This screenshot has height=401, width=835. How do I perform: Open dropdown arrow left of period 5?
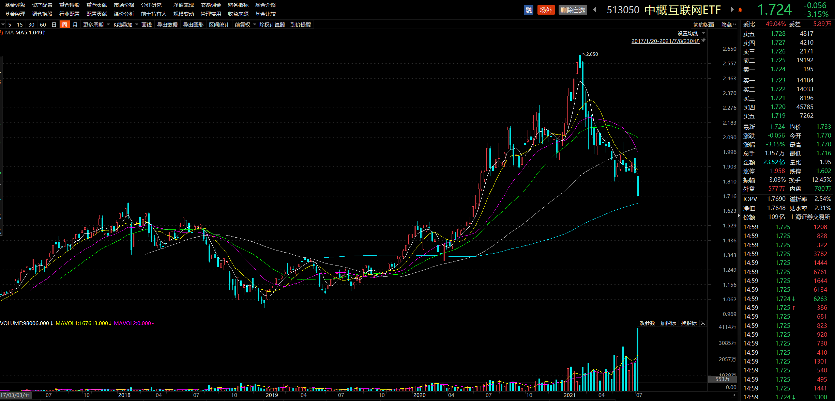(x=3, y=25)
